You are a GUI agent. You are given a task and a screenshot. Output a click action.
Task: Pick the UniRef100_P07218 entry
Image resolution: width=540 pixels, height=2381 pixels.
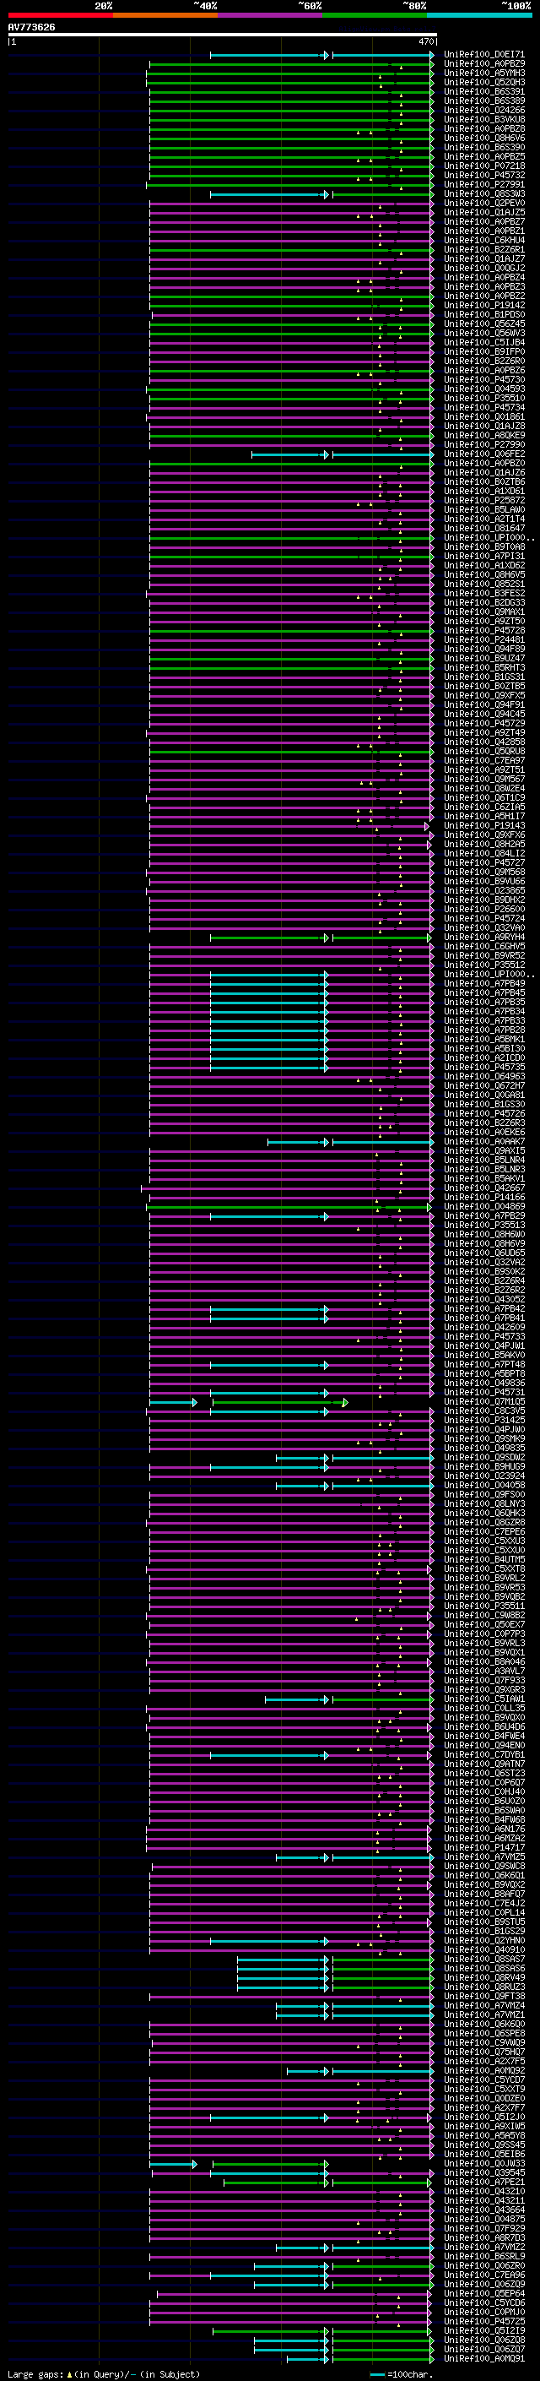[x=483, y=166]
